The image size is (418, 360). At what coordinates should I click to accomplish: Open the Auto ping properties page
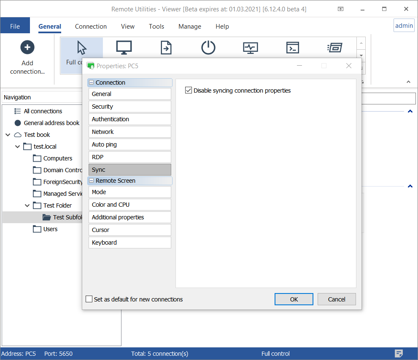tap(130, 144)
